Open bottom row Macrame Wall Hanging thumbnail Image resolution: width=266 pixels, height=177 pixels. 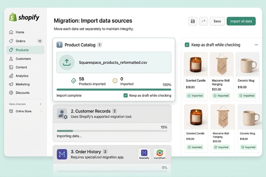223,117
